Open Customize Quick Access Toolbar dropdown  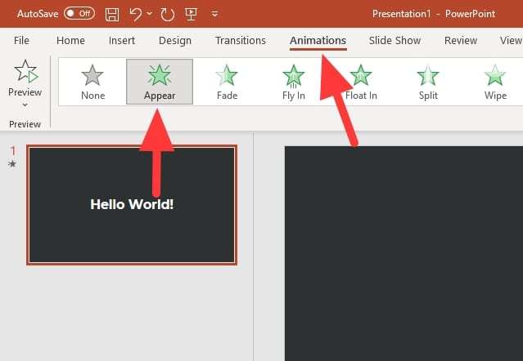click(214, 14)
